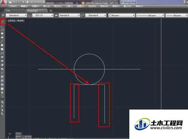Select the Polyline tool in draw toolbar
This screenshot has height=139, width=188.
2,29
